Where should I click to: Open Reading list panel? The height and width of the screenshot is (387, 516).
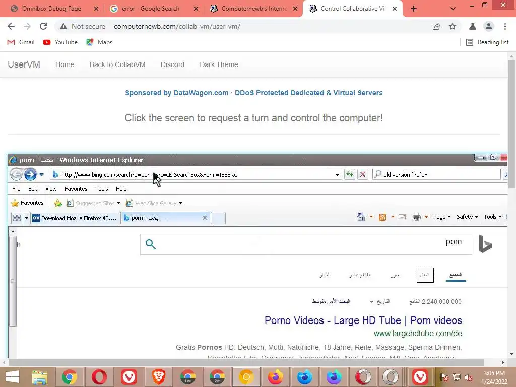487,42
